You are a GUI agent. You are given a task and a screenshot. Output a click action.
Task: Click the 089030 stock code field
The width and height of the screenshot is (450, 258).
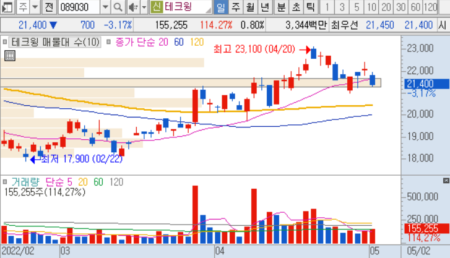[x=79, y=7]
